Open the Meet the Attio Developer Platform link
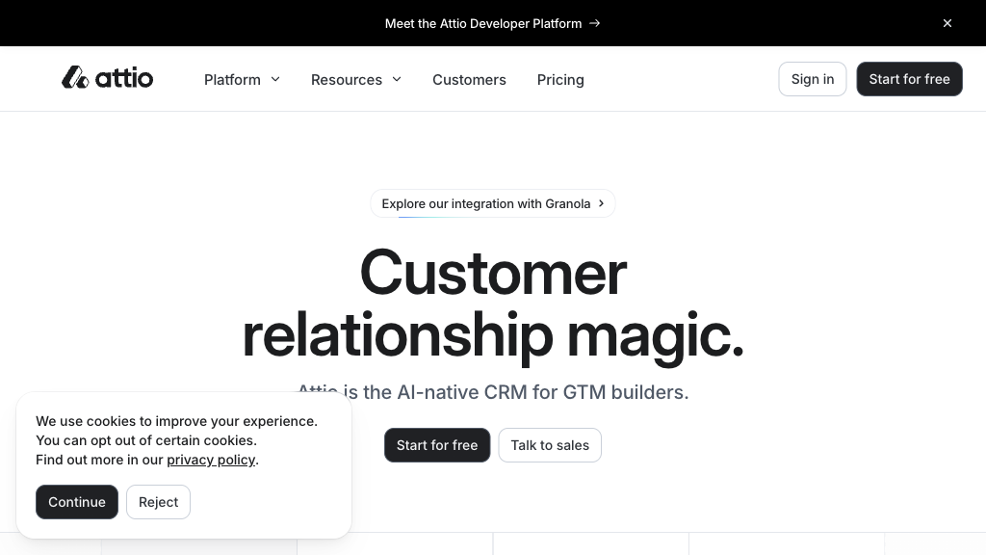The height and width of the screenshot is (555, 986). tap(482, 23)
